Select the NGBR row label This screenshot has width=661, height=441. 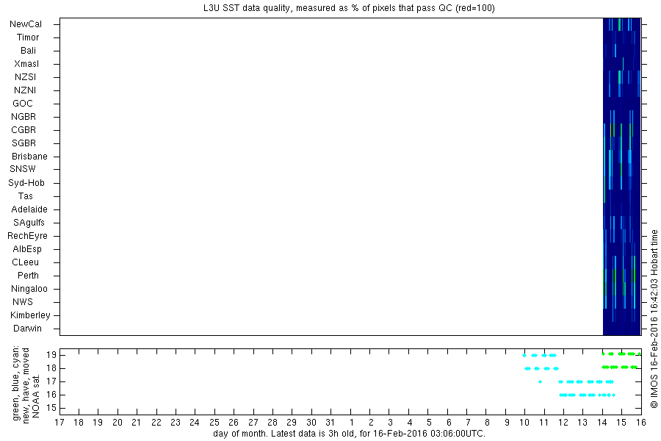[x=24, y=116]
